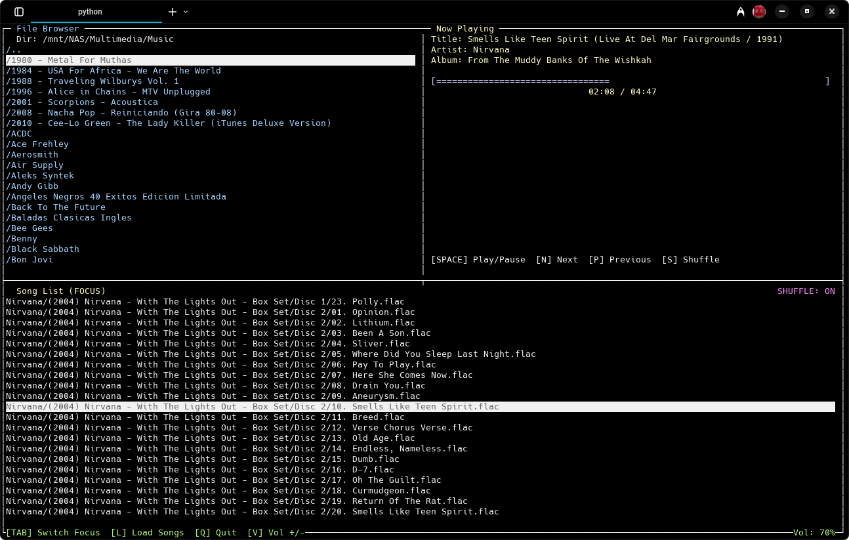Select song Disc 1/23. Polly.flac
Screen dimensions: 849x540
(205, 302)
